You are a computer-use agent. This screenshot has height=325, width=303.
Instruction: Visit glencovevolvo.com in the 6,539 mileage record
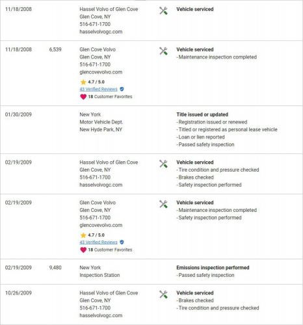(x=101, y=72)
